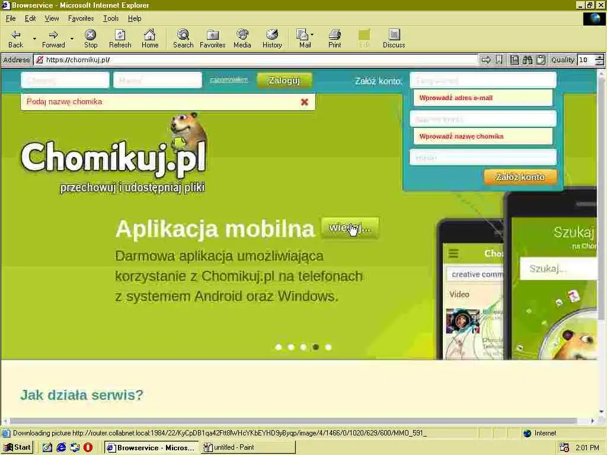Click the Browservice taskbar button
The width and height of the screenshot is (607, 455).
click(151, 448)
